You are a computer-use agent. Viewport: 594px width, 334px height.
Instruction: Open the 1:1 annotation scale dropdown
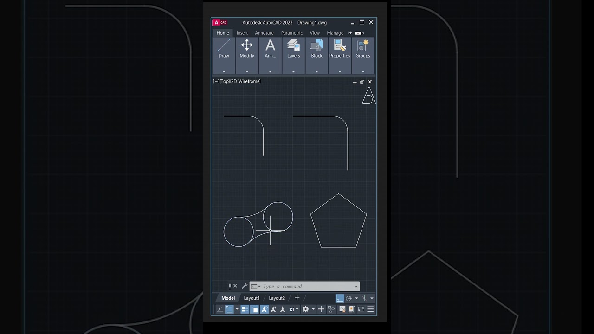pyautogui.click(x=294, y=309)
